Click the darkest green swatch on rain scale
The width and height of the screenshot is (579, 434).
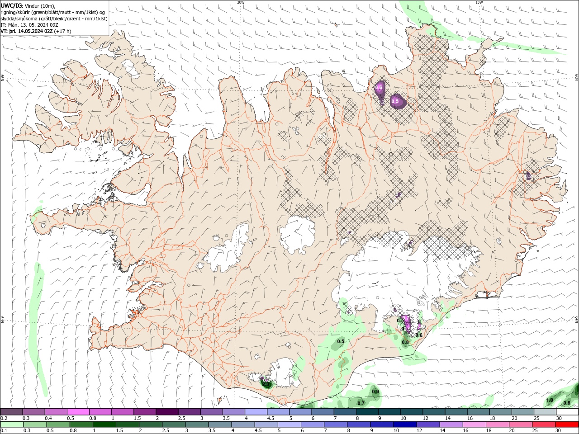point(104,424)
